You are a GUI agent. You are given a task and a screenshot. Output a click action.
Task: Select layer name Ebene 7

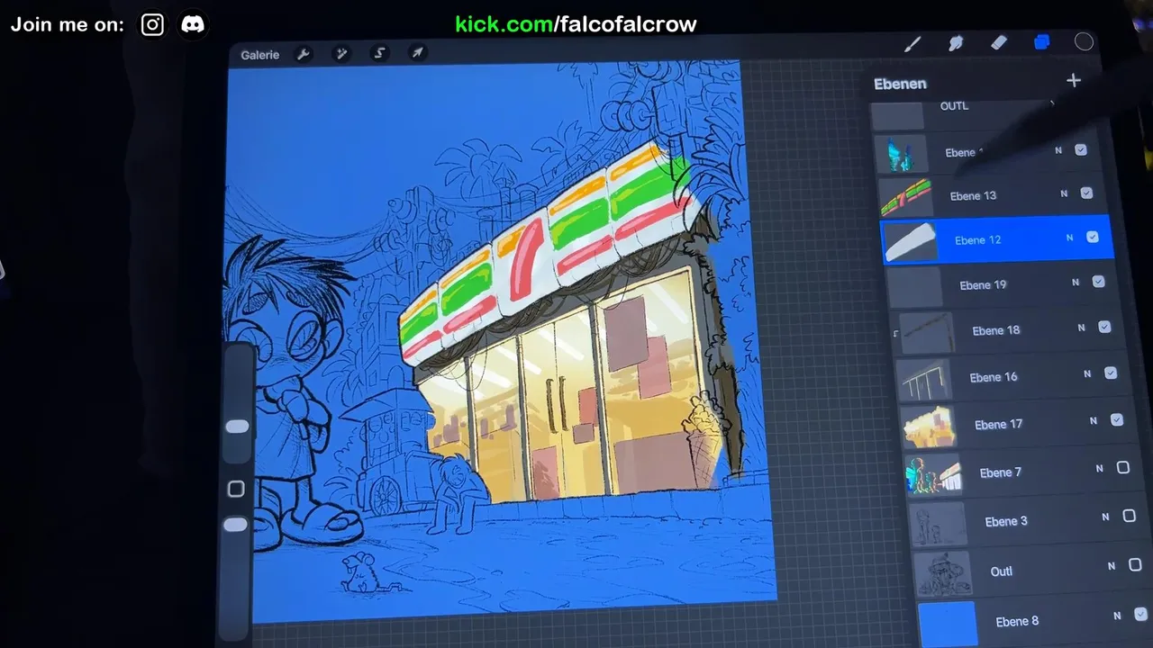(1001, 472)
